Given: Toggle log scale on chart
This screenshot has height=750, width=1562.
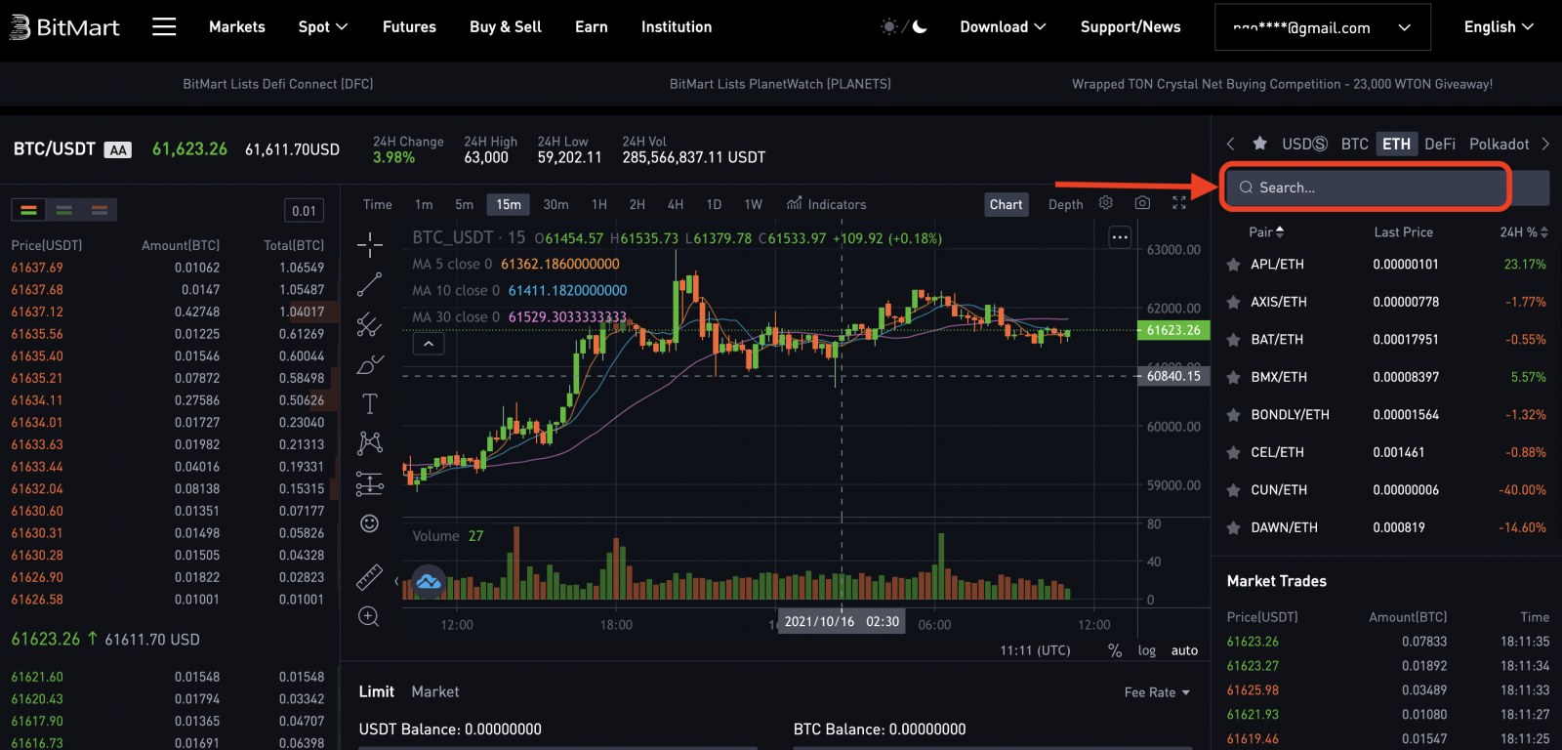Looking at the screenshot, I should 1146,650.
